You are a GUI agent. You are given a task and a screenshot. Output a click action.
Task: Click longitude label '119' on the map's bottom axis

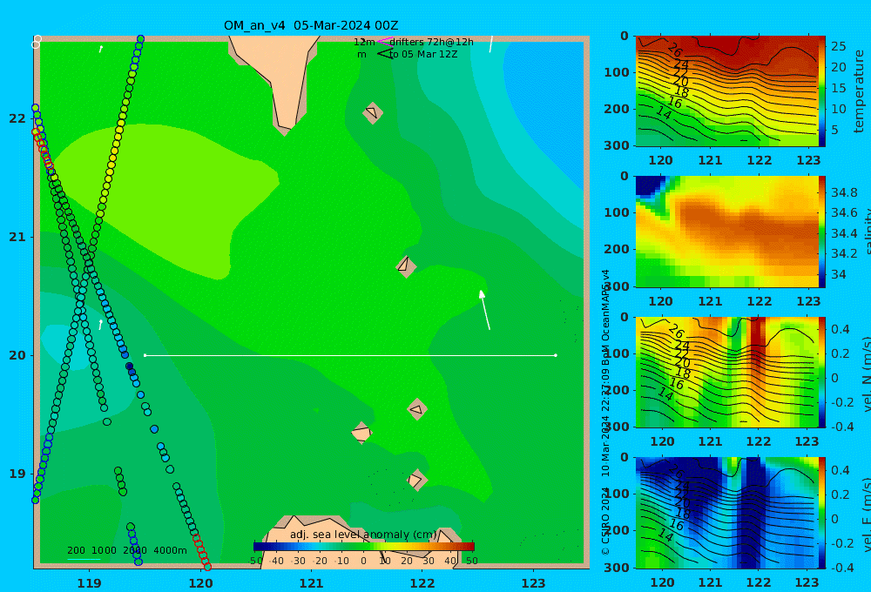click(x=90, y=583)
